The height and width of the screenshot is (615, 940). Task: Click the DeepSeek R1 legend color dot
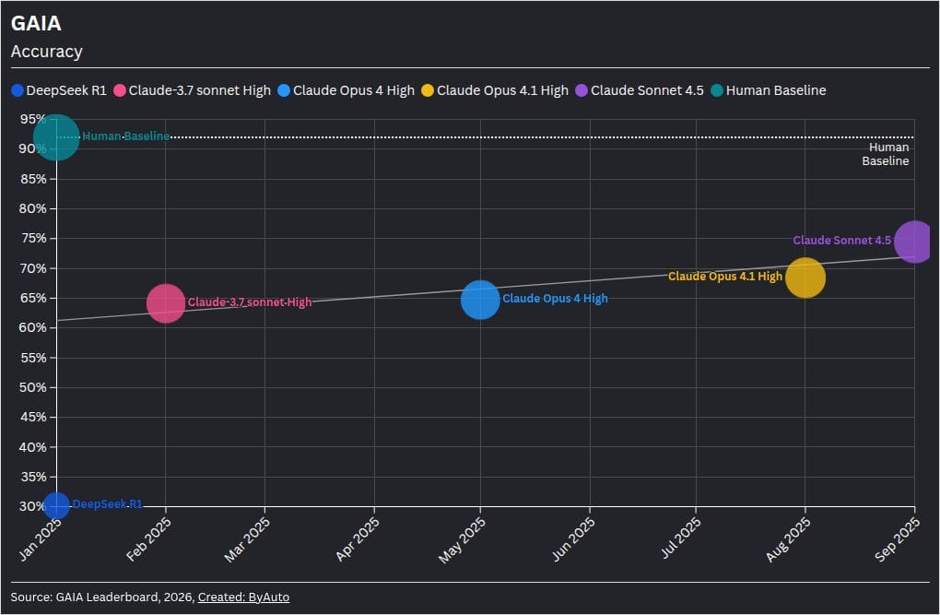[x=18, y=90]
